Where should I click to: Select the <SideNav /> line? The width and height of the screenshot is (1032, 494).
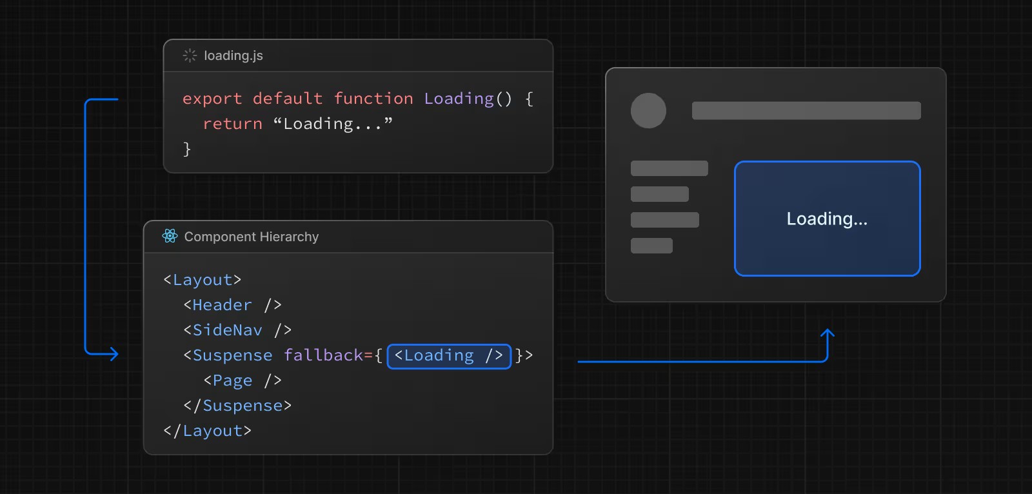pyautogui.click(x=237, y=330)
